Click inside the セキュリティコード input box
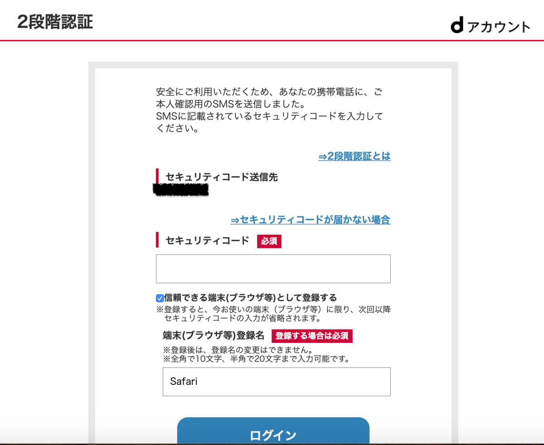 click(273, 268)
